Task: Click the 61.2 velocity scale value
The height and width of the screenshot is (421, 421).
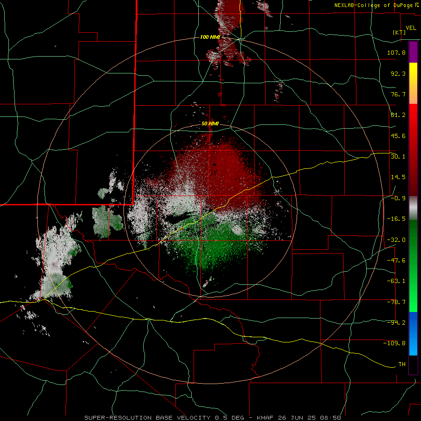Action: pyautogui.click(x=398, y=115)
